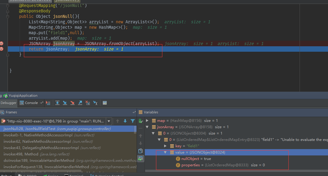Click the method end fold marker
328x176 pixels.
pos(8,55)
